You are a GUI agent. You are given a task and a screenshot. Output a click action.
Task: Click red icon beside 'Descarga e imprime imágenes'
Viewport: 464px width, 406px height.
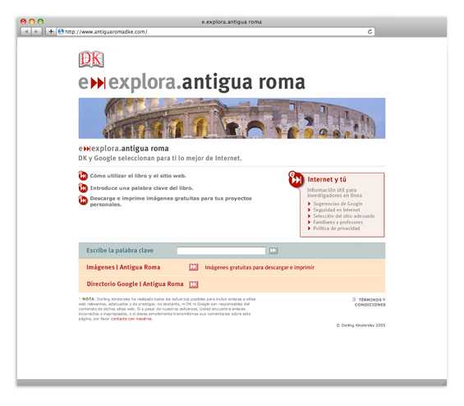tap(83, 200)
